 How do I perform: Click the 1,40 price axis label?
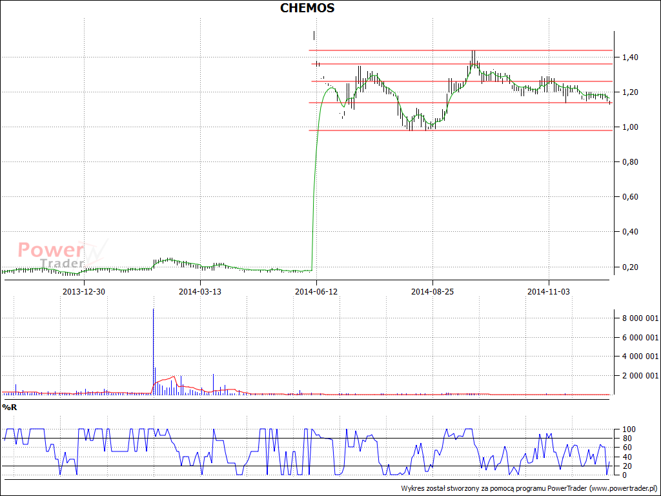click(630, 57)
